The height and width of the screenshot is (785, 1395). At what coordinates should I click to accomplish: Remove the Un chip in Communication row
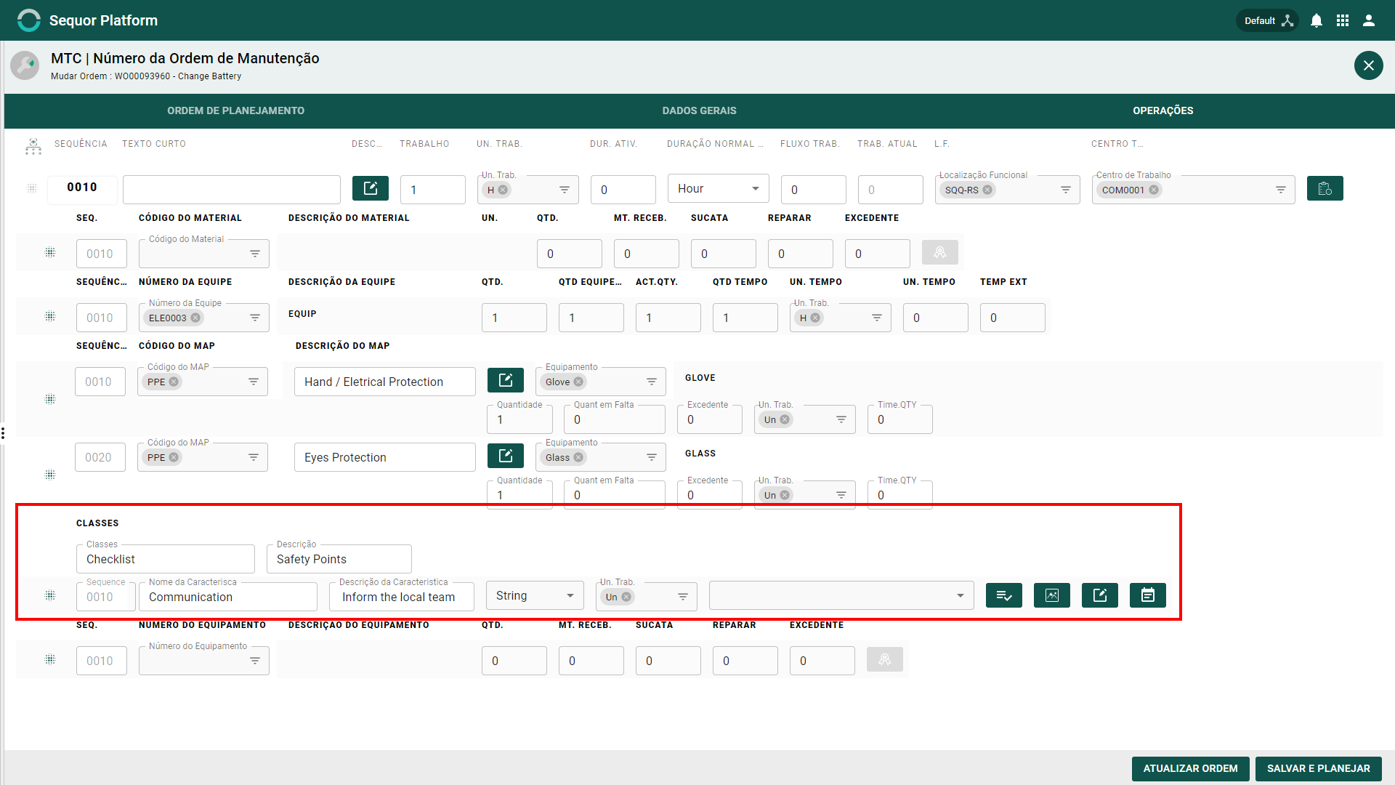[626, 597]
